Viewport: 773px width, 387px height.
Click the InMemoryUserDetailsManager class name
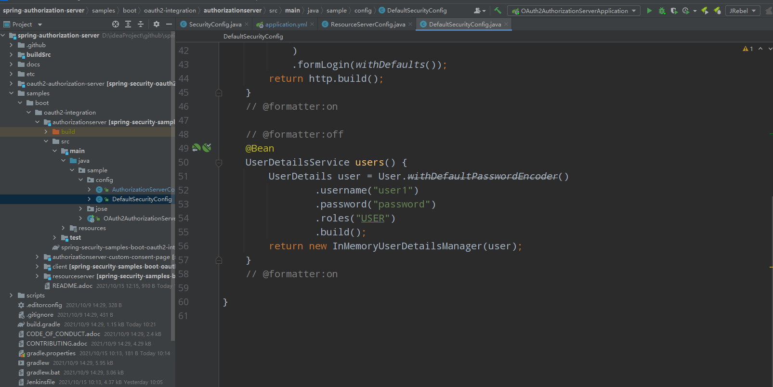point(407,246)
